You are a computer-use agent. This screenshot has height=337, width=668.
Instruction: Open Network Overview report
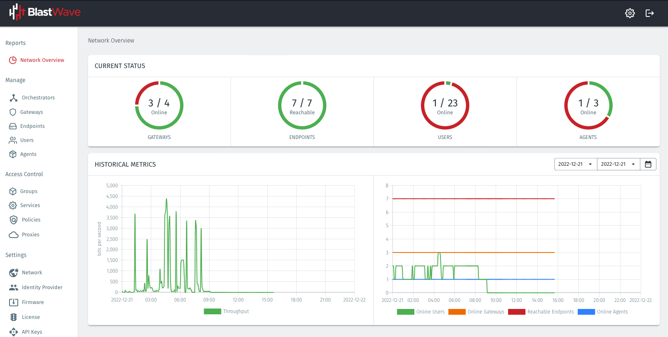[x=42, y=60]
